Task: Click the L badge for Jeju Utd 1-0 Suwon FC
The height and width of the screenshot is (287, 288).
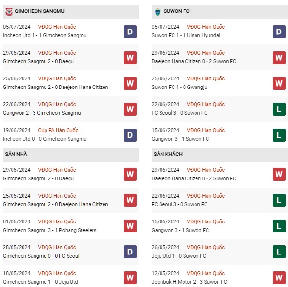Action: pyautogui.click(x=279, y=252)
